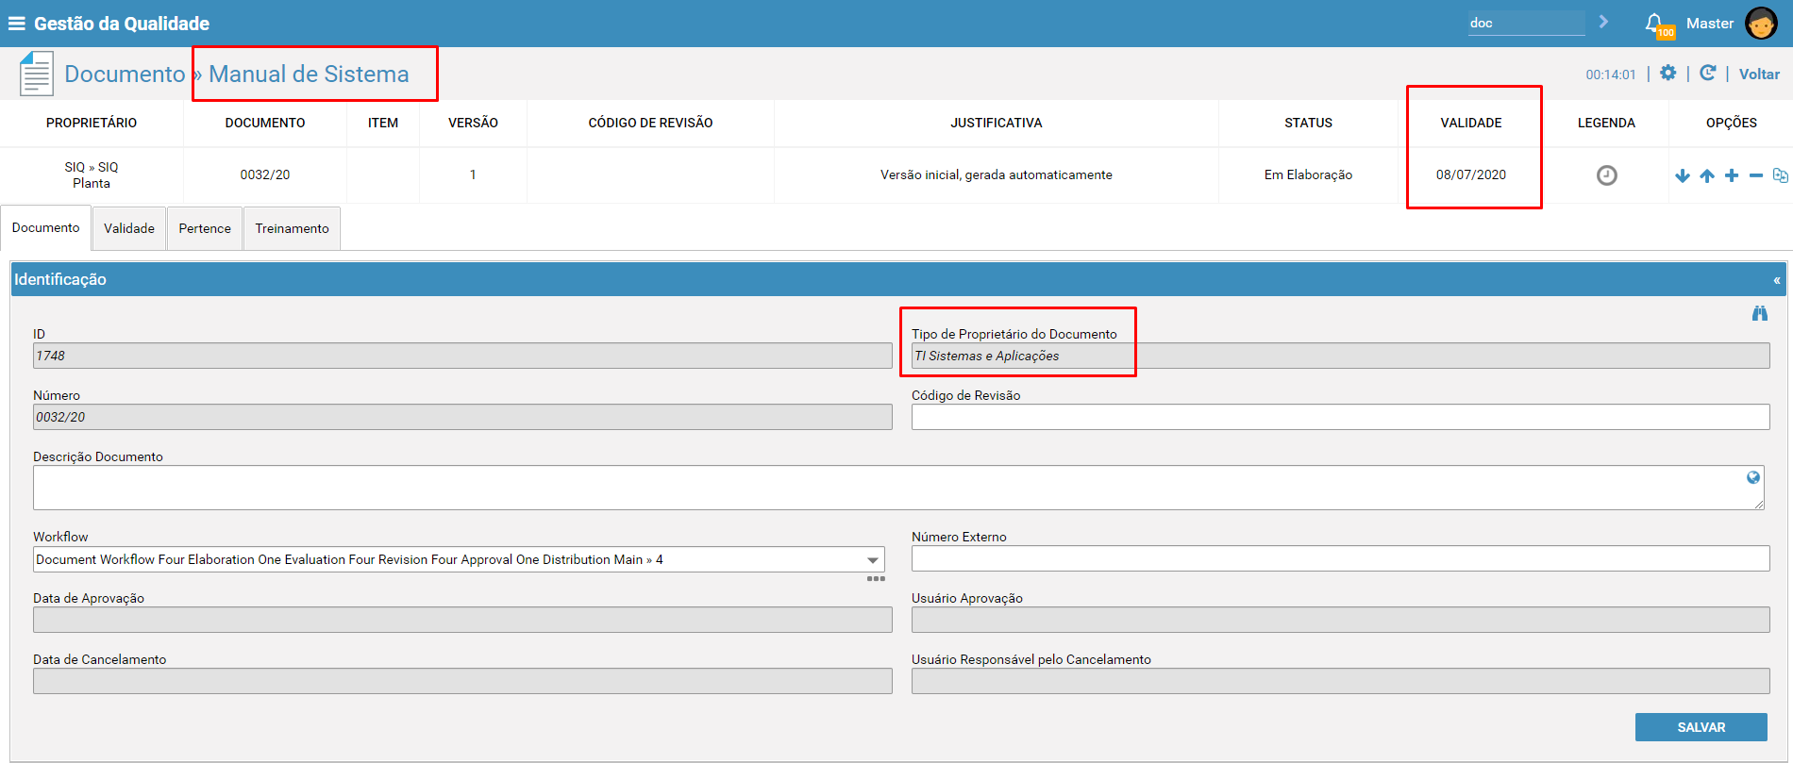Click the VALIDADE column header
The height and width of the screenshot is (763, 1793).
pos(1470,123)
